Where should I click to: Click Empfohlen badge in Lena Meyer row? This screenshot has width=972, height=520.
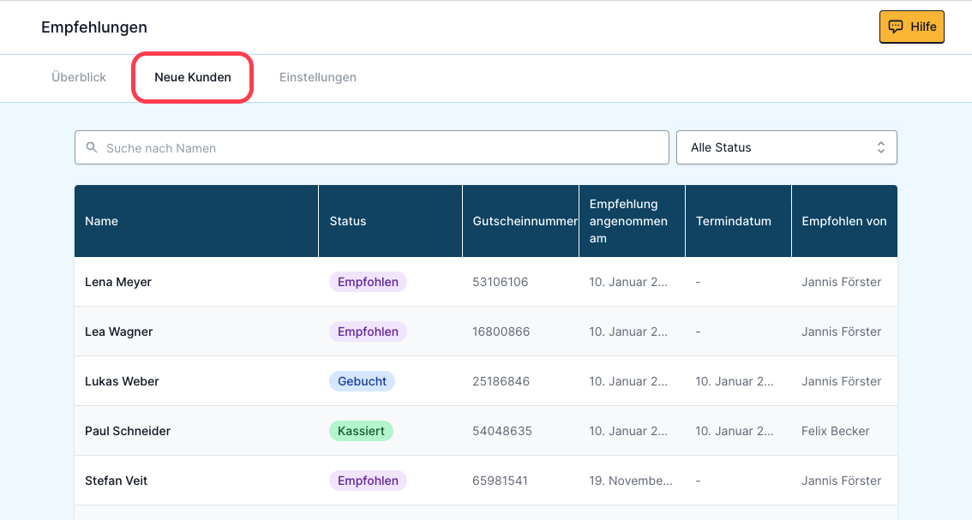pos(368,282)
